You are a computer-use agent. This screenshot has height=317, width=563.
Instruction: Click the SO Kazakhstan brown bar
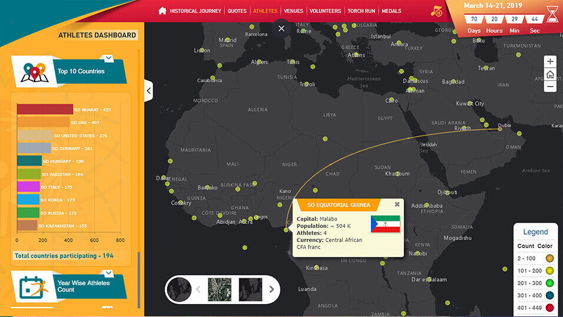(x=27, y=225)
